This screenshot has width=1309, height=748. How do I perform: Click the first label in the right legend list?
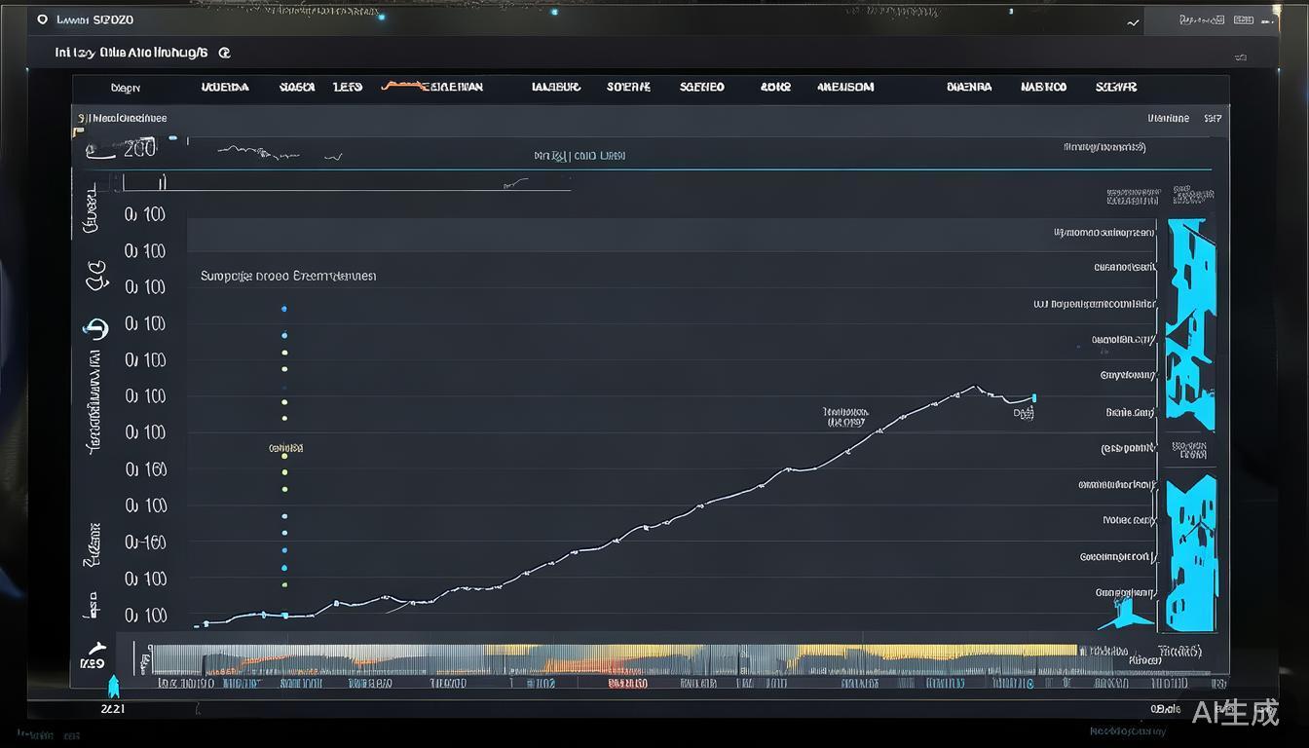(1105, 233)
